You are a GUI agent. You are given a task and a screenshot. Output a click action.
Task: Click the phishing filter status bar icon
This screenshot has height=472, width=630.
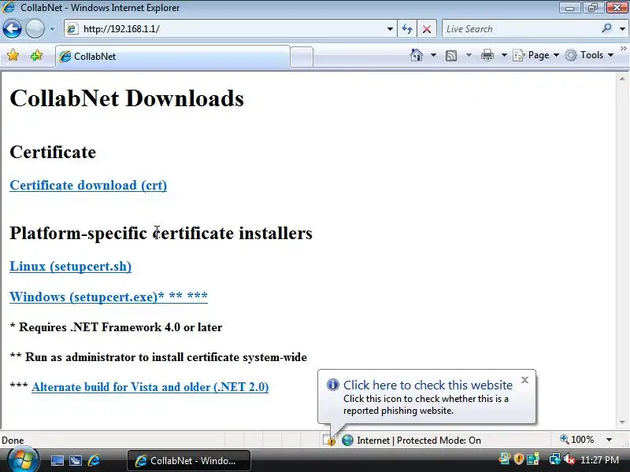point(329,441)
